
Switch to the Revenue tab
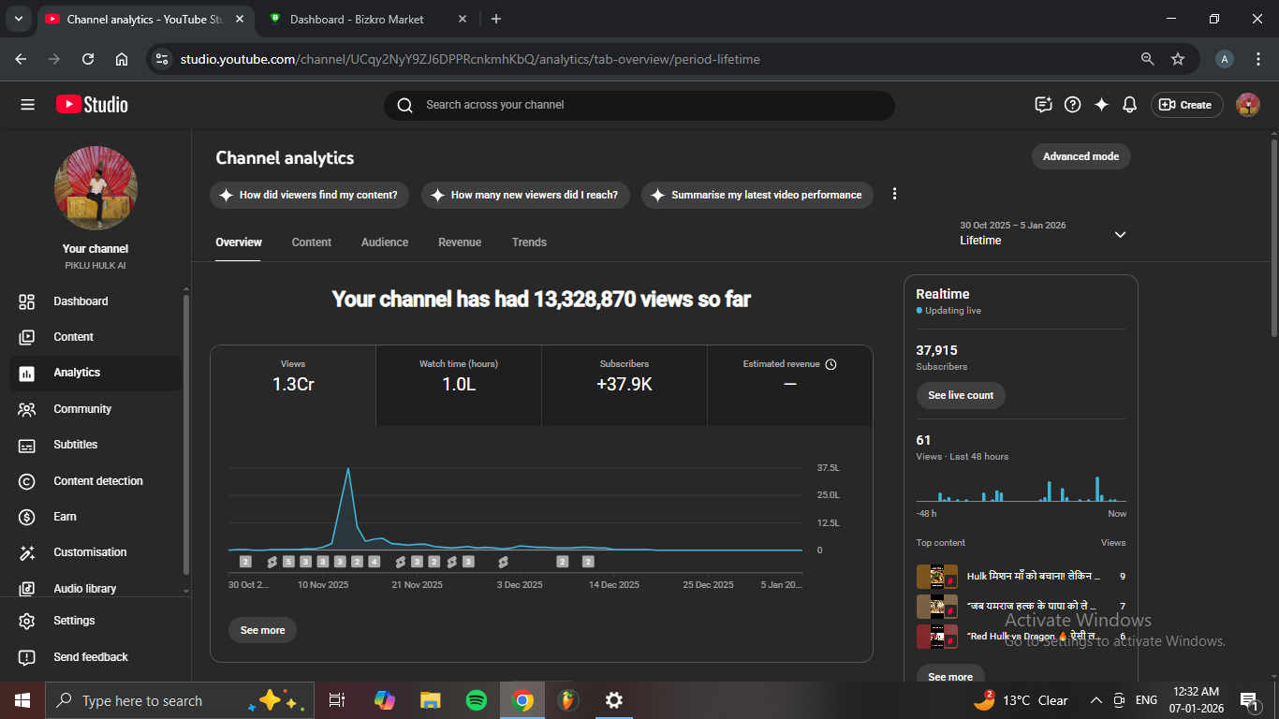(460, 242)
